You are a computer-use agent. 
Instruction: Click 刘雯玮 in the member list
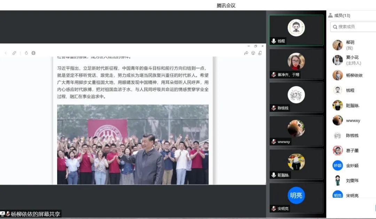[x=352, y=180]
